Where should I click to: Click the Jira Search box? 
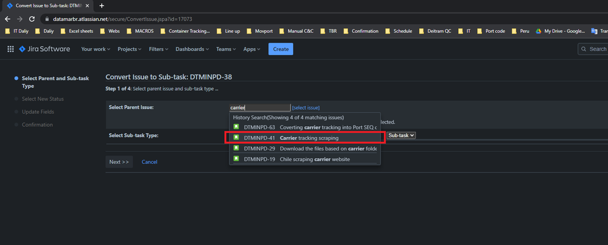[593, 49]
